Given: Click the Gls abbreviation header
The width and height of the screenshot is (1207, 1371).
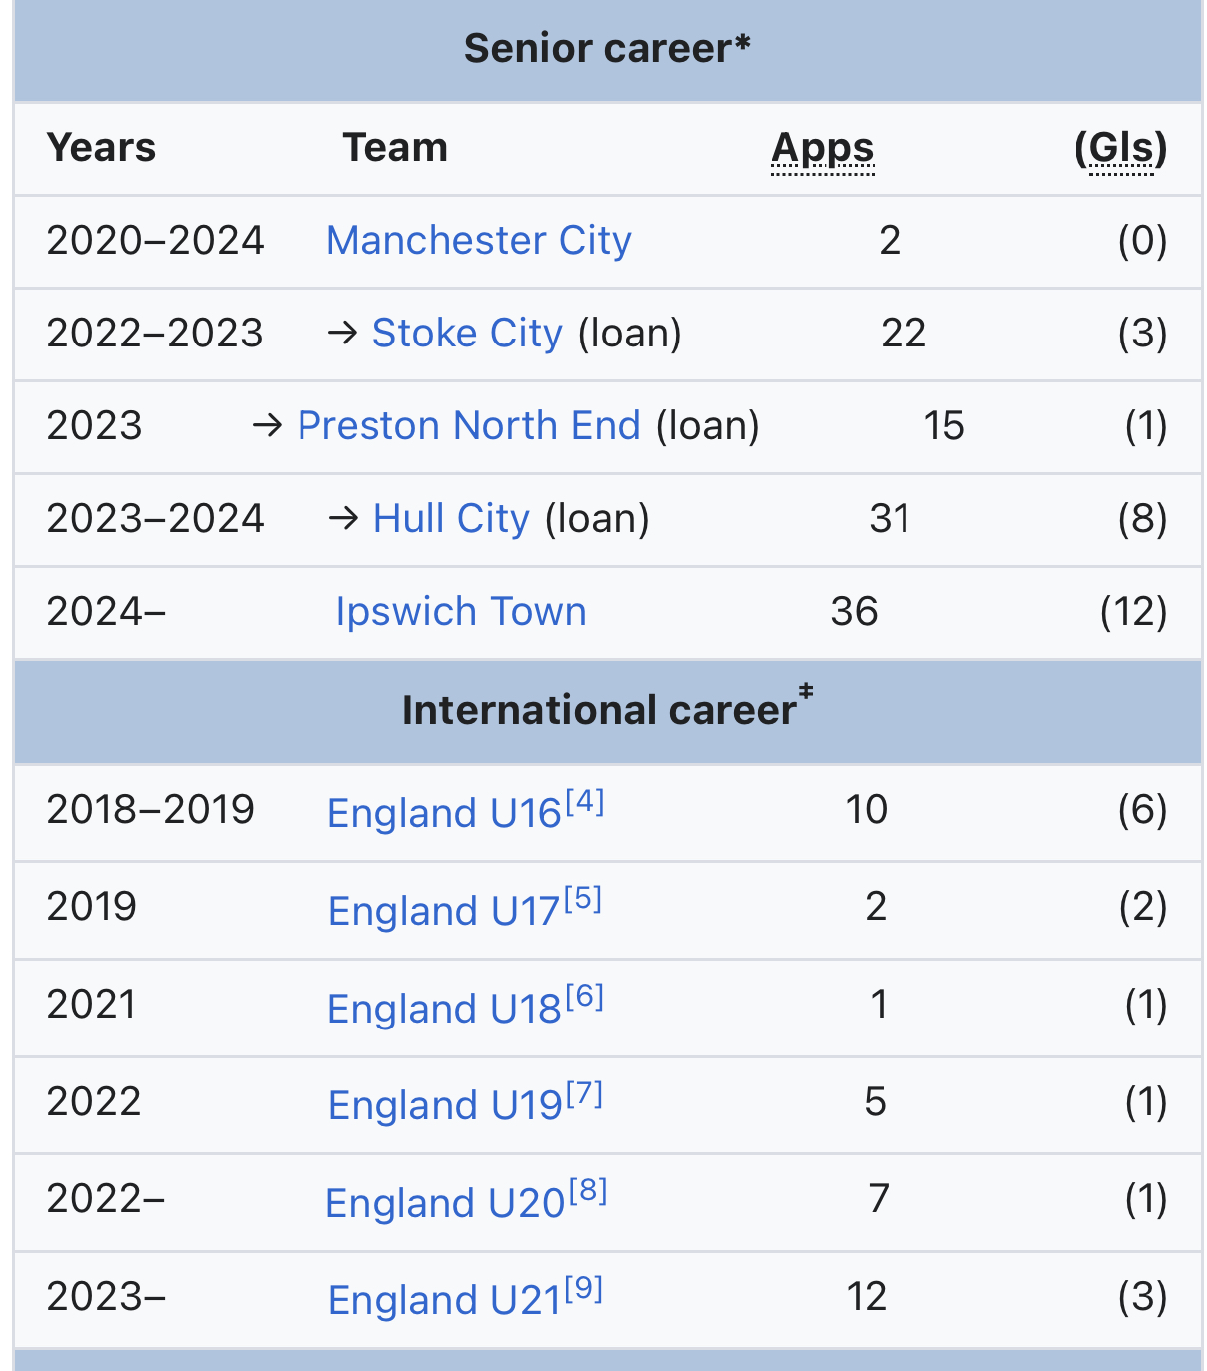Looking at the screenshot, I should (1120, 148).
